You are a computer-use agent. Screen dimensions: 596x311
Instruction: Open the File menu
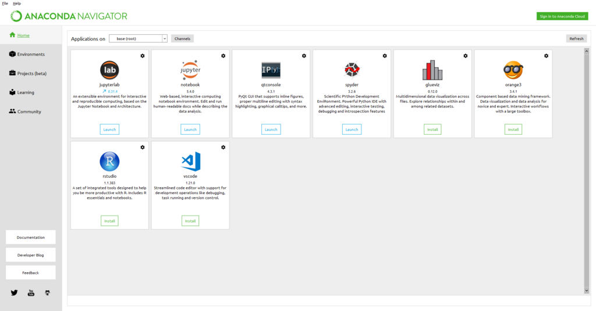pyautogui.click(x=5, y=3)
